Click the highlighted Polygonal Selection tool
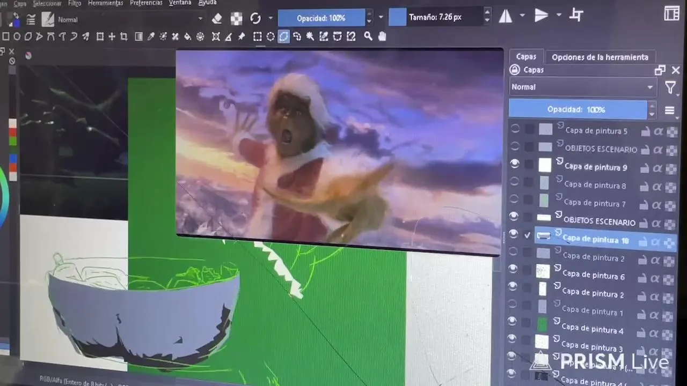 click(283, 36)
